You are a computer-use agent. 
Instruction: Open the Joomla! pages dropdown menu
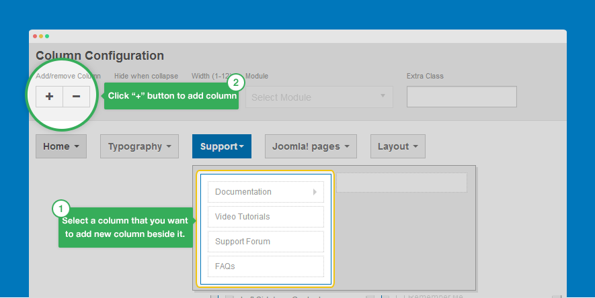[311, 146]
